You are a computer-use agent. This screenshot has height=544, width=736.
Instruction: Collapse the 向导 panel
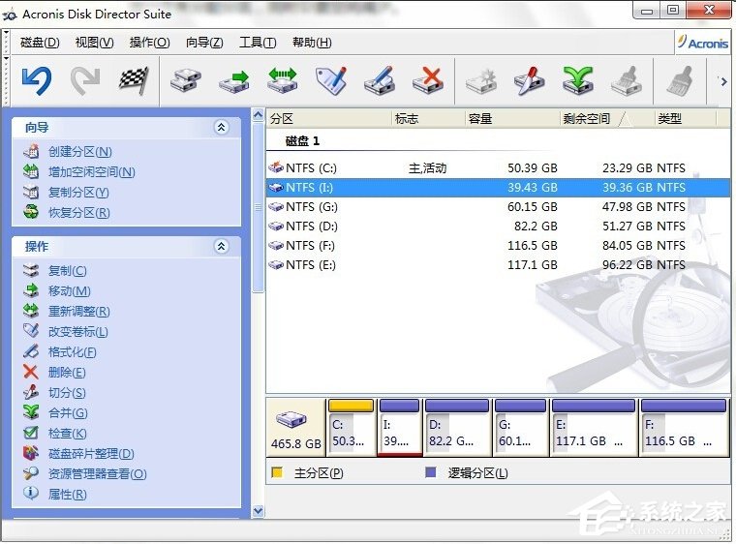click(x=222, y=128)
